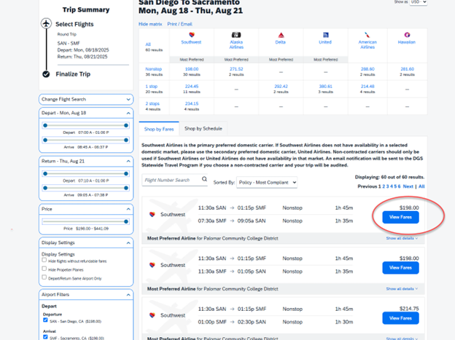Select United 1 stop 380.61 cell

(326, 87)
